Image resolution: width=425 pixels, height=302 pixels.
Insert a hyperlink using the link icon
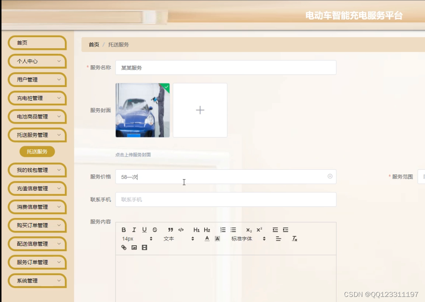124,247
